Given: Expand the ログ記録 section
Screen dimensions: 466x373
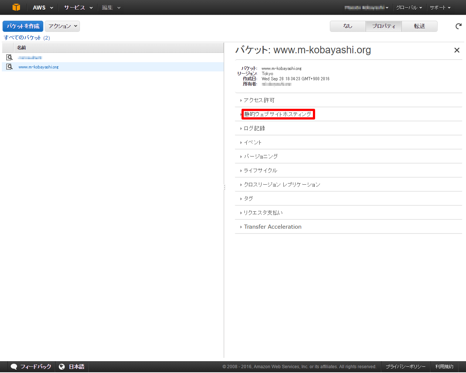Looking at the screenshot, I should tap(348, 128).
